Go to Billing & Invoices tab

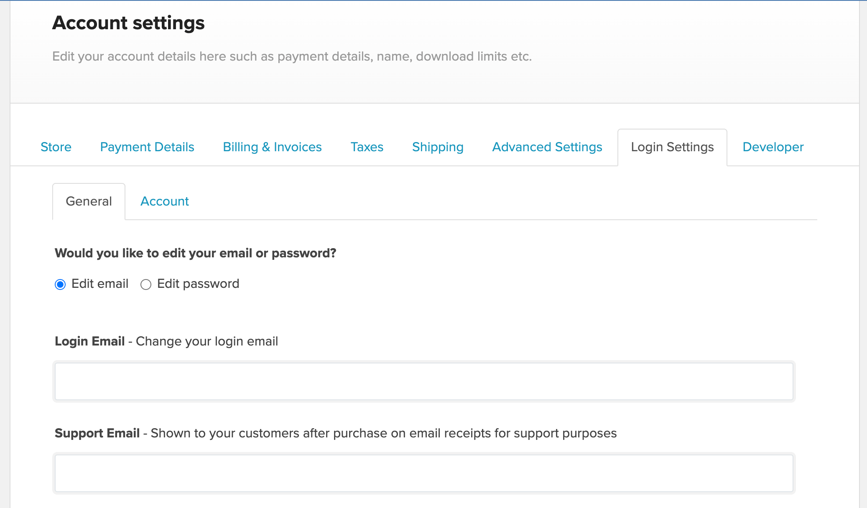coord(272,147)
